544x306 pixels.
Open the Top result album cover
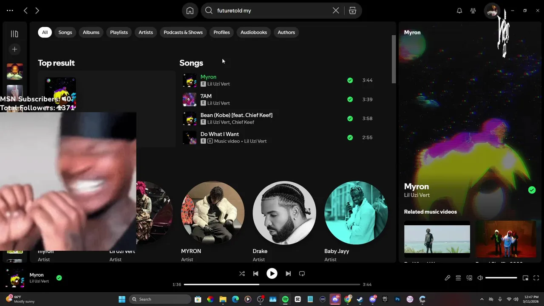click(60, 93)
